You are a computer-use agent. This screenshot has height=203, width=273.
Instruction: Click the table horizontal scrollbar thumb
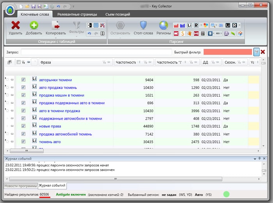click(27, 151)
